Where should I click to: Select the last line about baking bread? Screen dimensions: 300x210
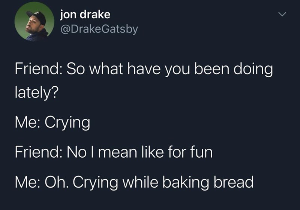click(x=134, y=182)
